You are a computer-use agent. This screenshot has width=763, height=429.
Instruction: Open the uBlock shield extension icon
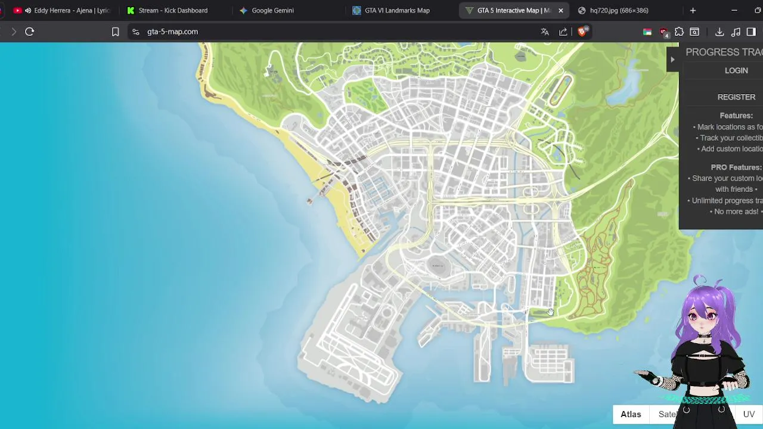point(663,32)
